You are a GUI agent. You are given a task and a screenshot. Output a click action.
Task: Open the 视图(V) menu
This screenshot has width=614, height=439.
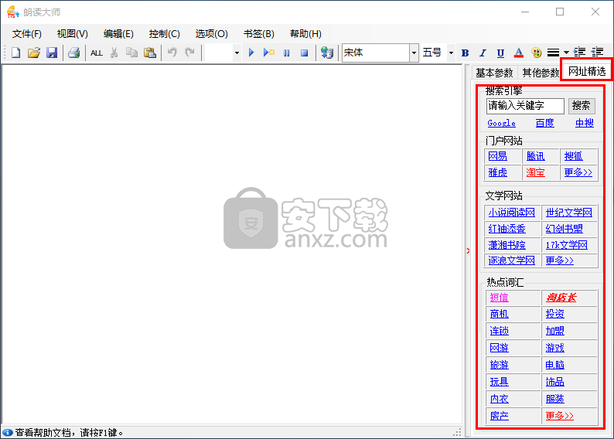73,34
